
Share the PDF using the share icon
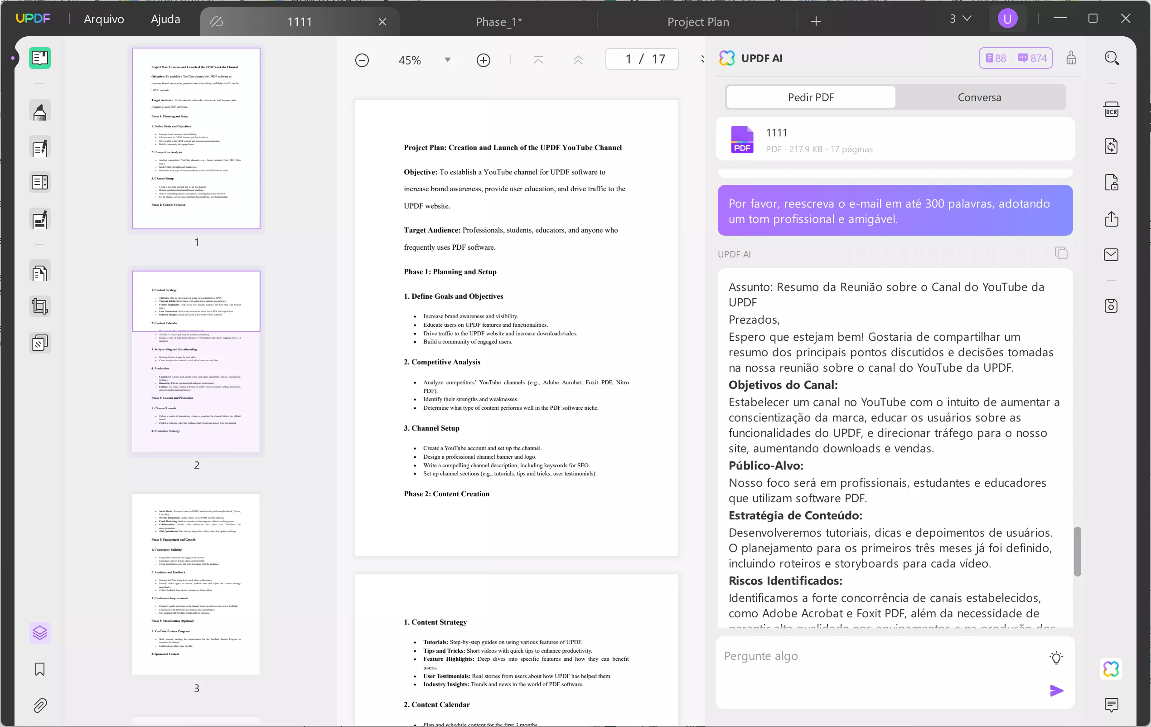tap(1112, 219)
